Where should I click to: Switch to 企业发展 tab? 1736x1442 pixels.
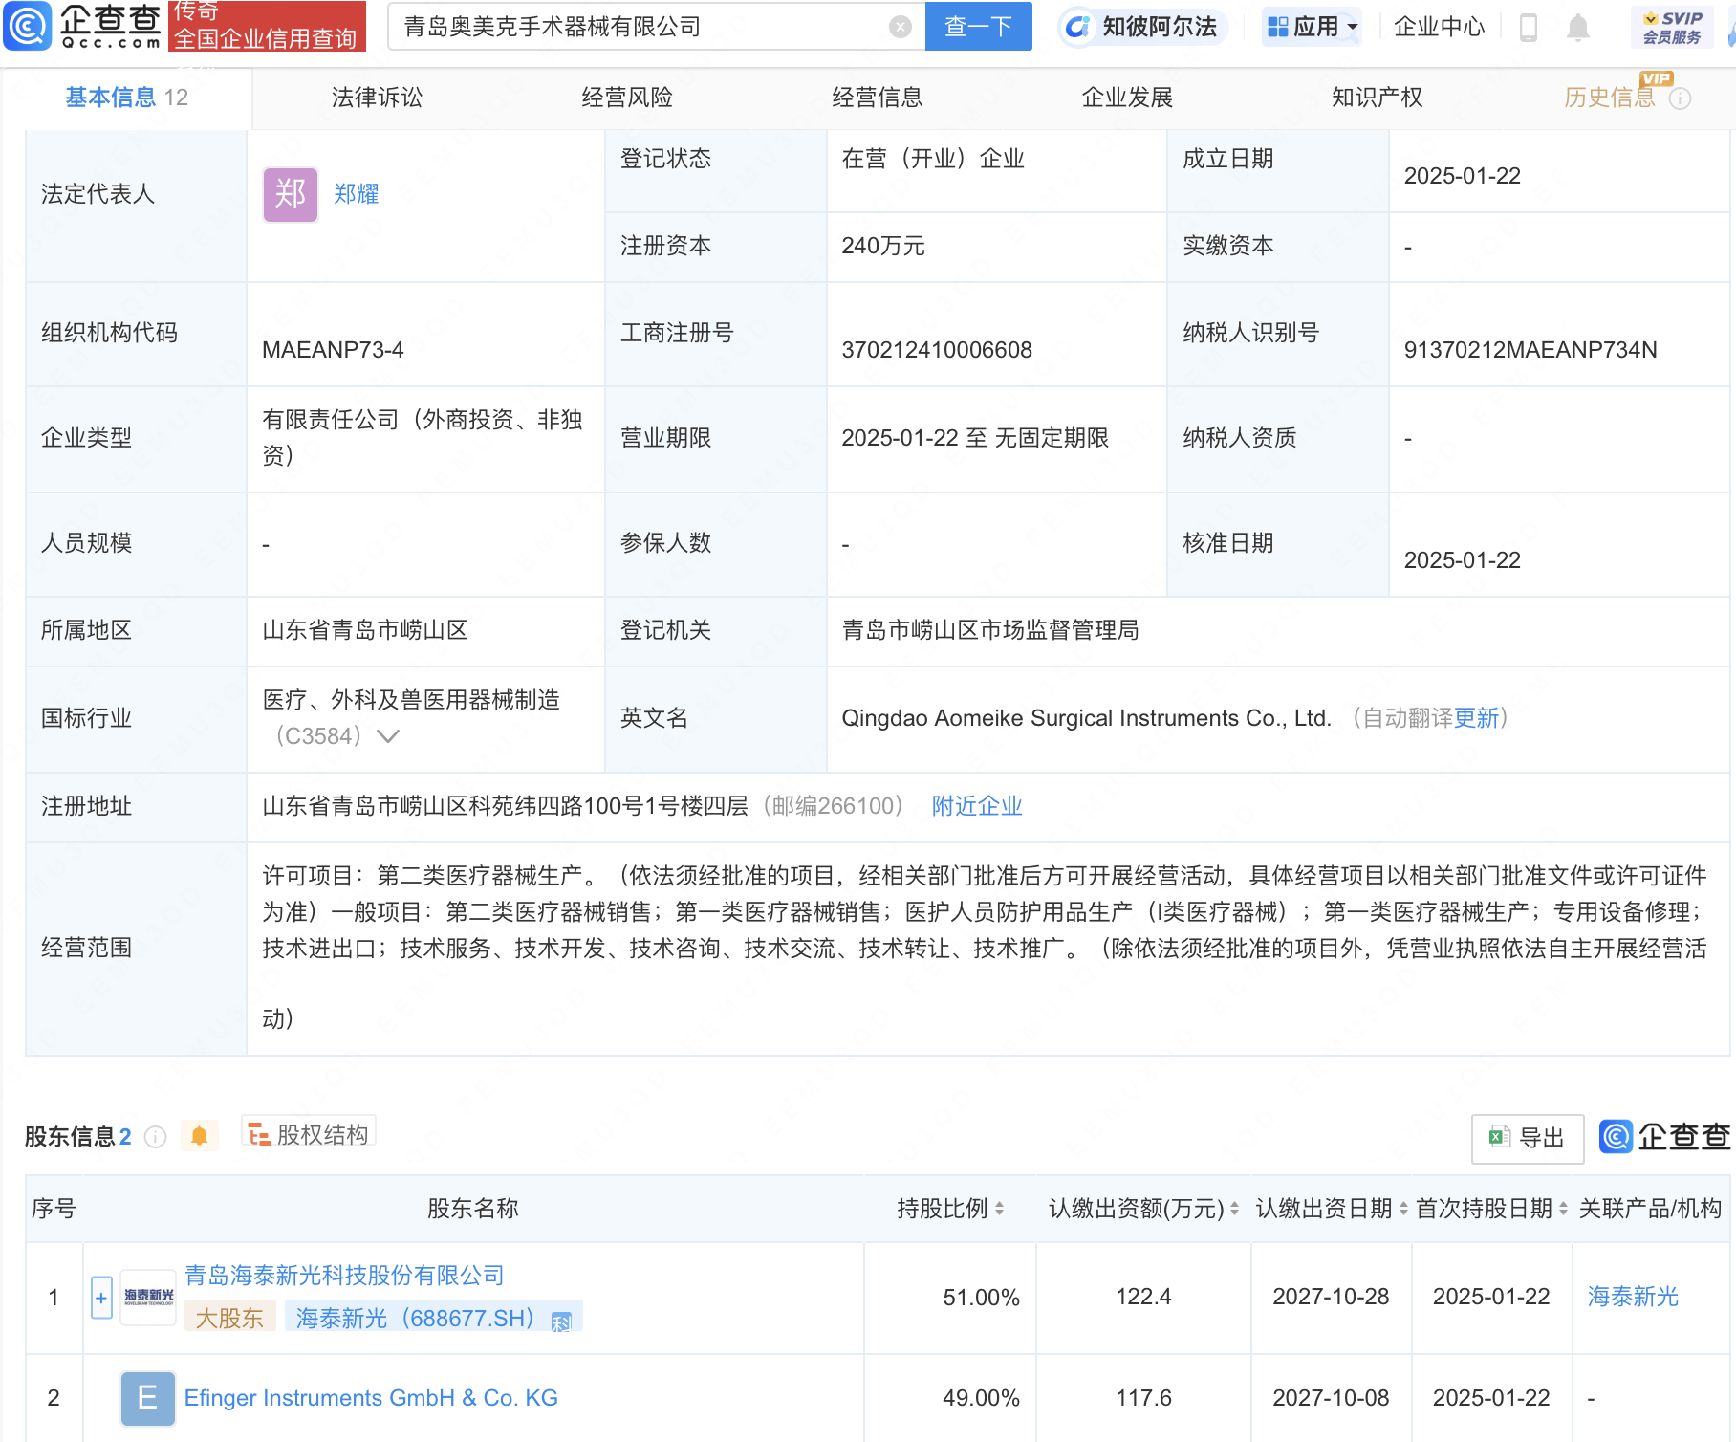click(x=1127, y=98)
